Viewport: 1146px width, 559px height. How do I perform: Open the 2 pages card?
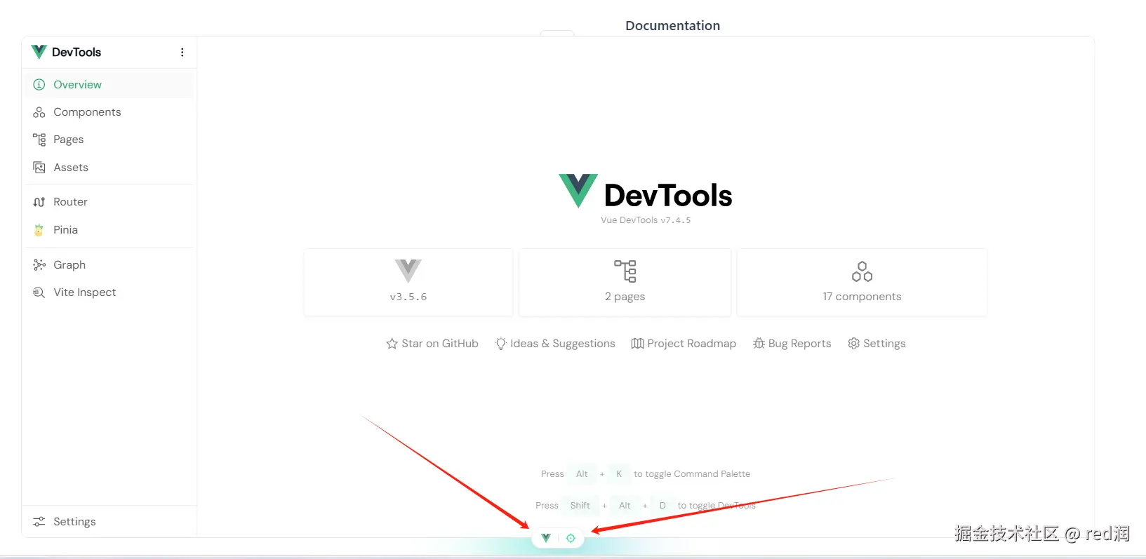point(625,283)
